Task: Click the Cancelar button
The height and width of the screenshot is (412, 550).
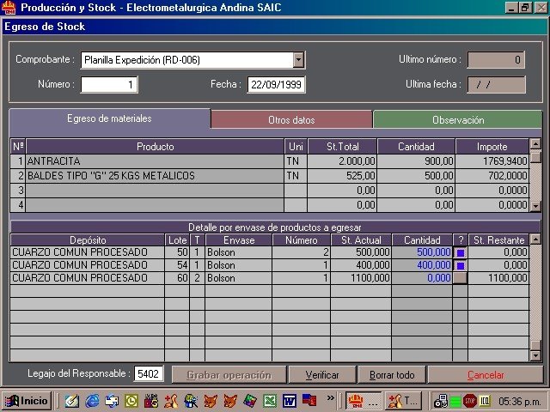Action: coord(486,375)
